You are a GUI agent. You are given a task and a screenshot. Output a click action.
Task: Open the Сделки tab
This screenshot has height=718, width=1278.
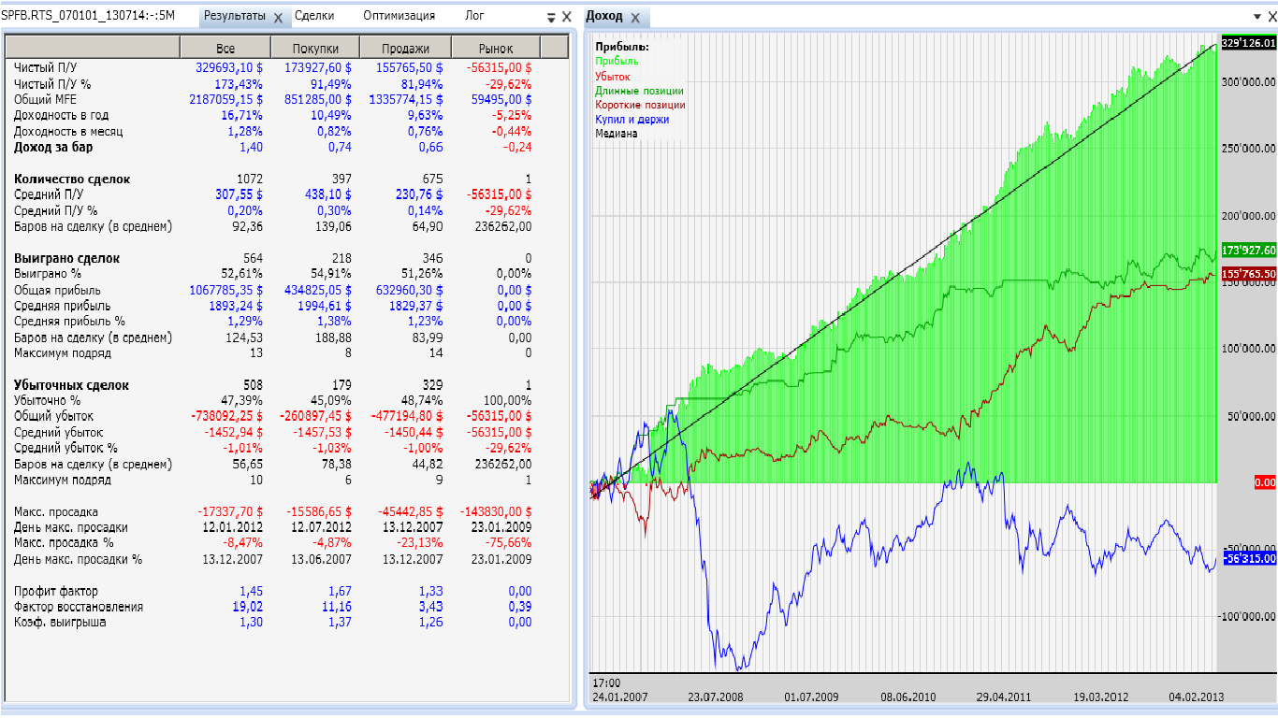[x=314, y=16]
